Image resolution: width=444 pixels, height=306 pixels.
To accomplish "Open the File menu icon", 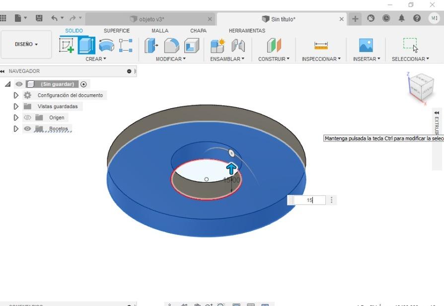I will [x=18, y=18].
